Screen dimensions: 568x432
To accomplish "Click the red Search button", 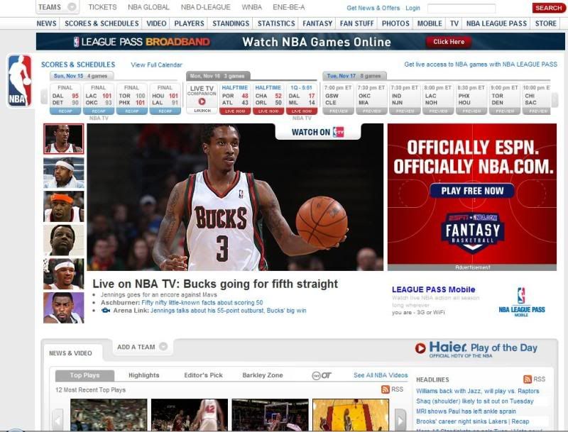I will click(x=548, y=8).
